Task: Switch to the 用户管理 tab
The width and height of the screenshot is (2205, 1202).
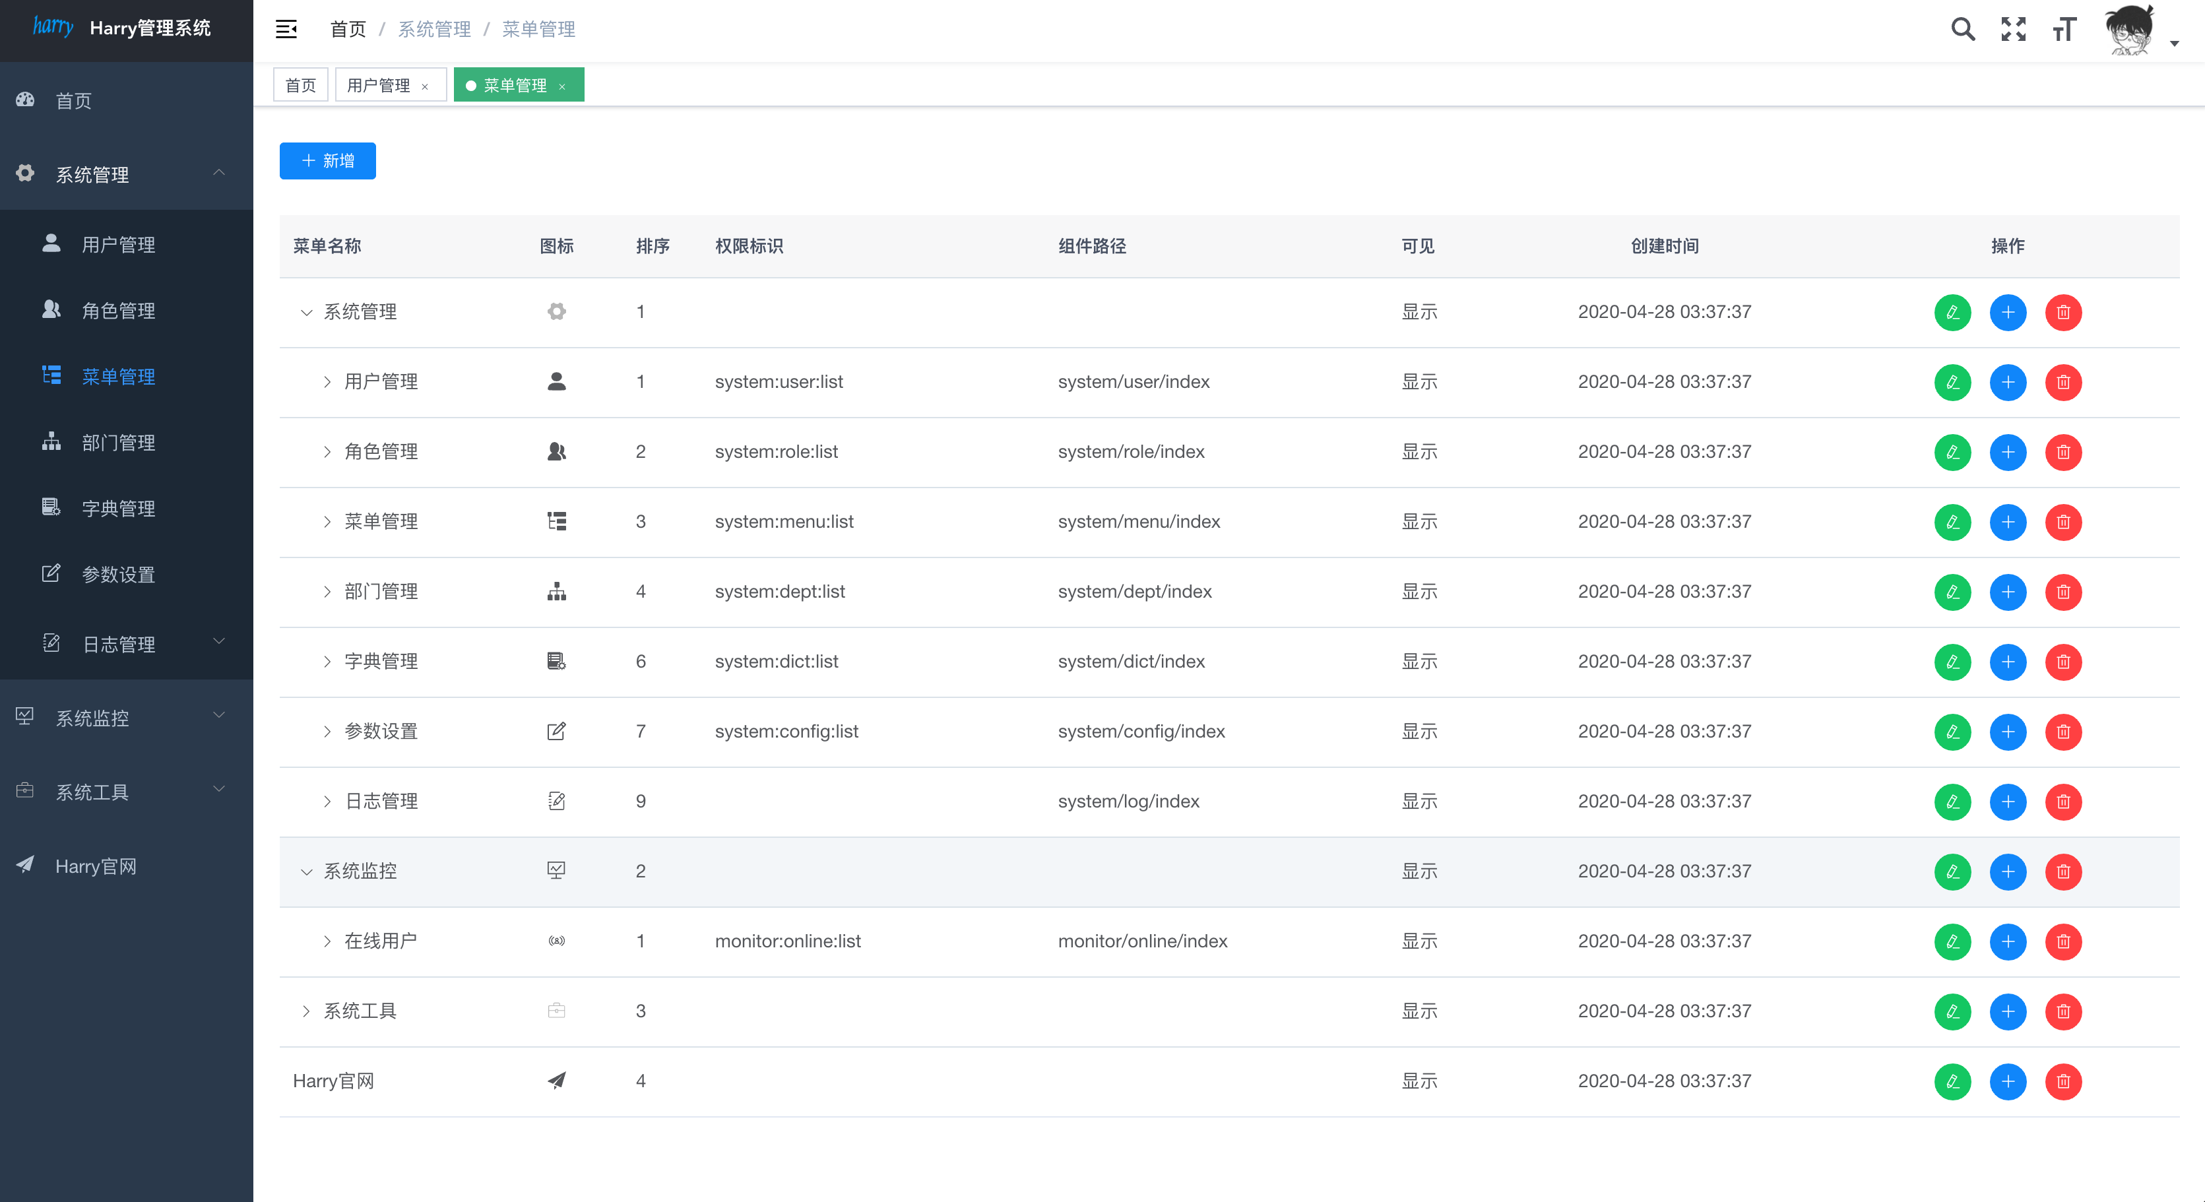Action: [378, 86]
